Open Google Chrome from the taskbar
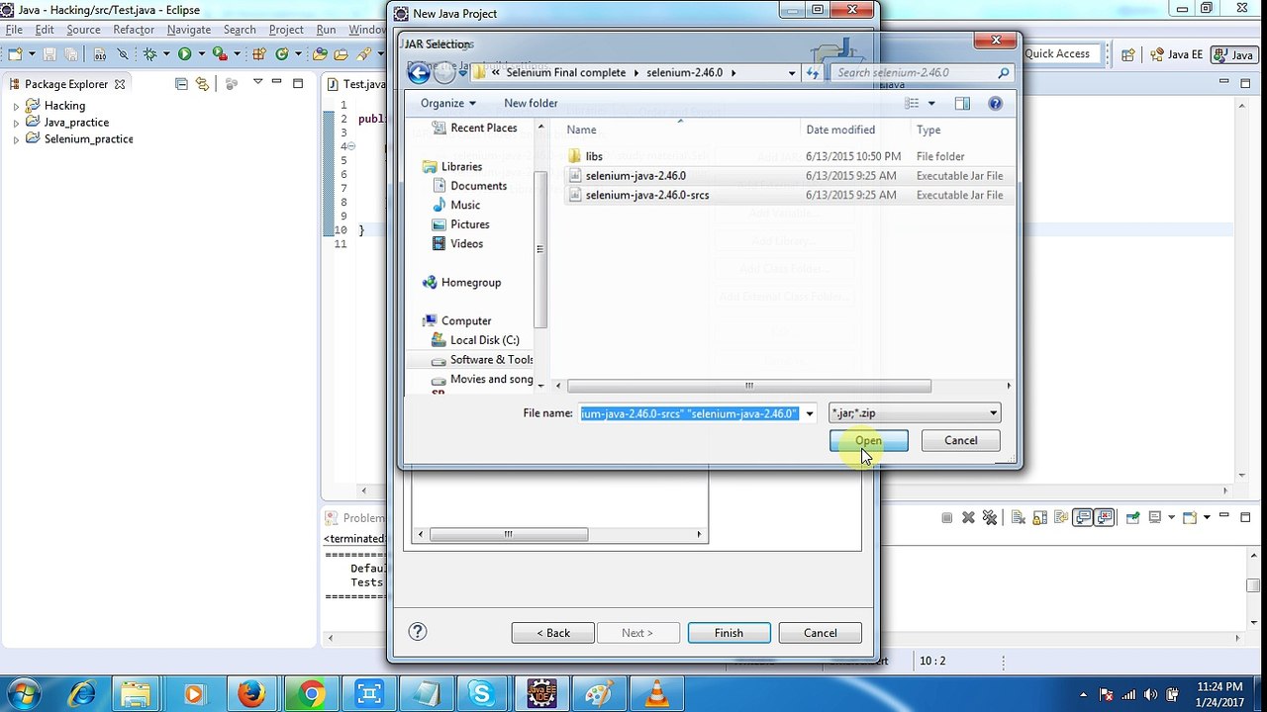Screen dimensions: 1267x712 [x=311, y=694]
